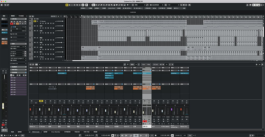Click the tempo value 119.000 field

178,135
